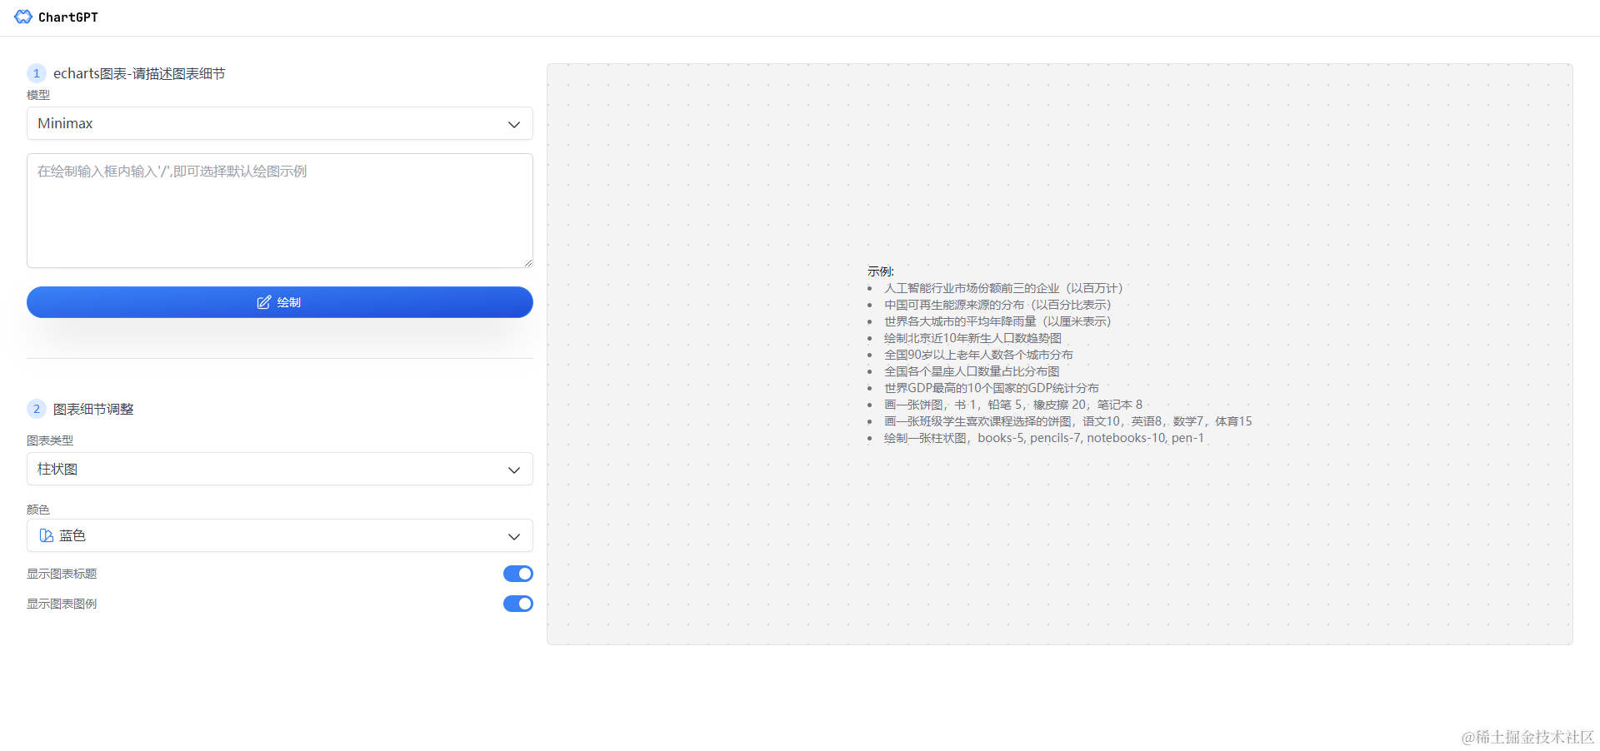
Task: Click the chevron arrow of the Minimax dropdown
Action: pos(514,124)
